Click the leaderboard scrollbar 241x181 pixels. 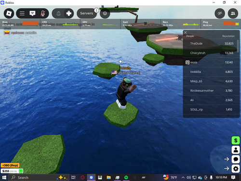pos(238,46)
